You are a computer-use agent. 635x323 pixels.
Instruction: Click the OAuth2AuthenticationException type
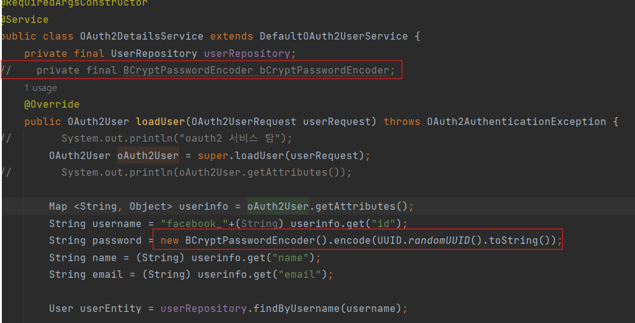point(516,122)
